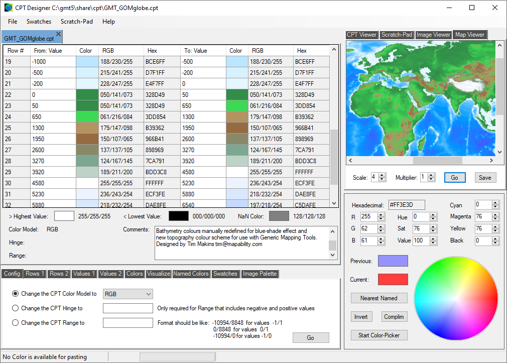Switch to the CPT Viewer tab
Image resolution: width=507 pixels, height=363 pixels.
pos(361,35)
